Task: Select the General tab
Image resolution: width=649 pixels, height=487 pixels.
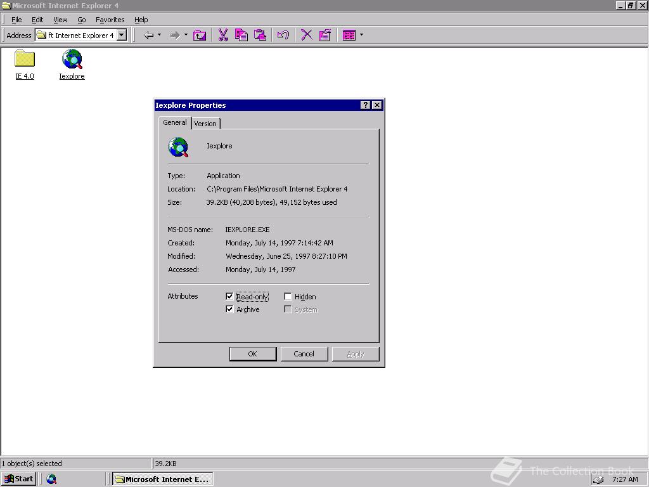Action: [x=175, y=122]
